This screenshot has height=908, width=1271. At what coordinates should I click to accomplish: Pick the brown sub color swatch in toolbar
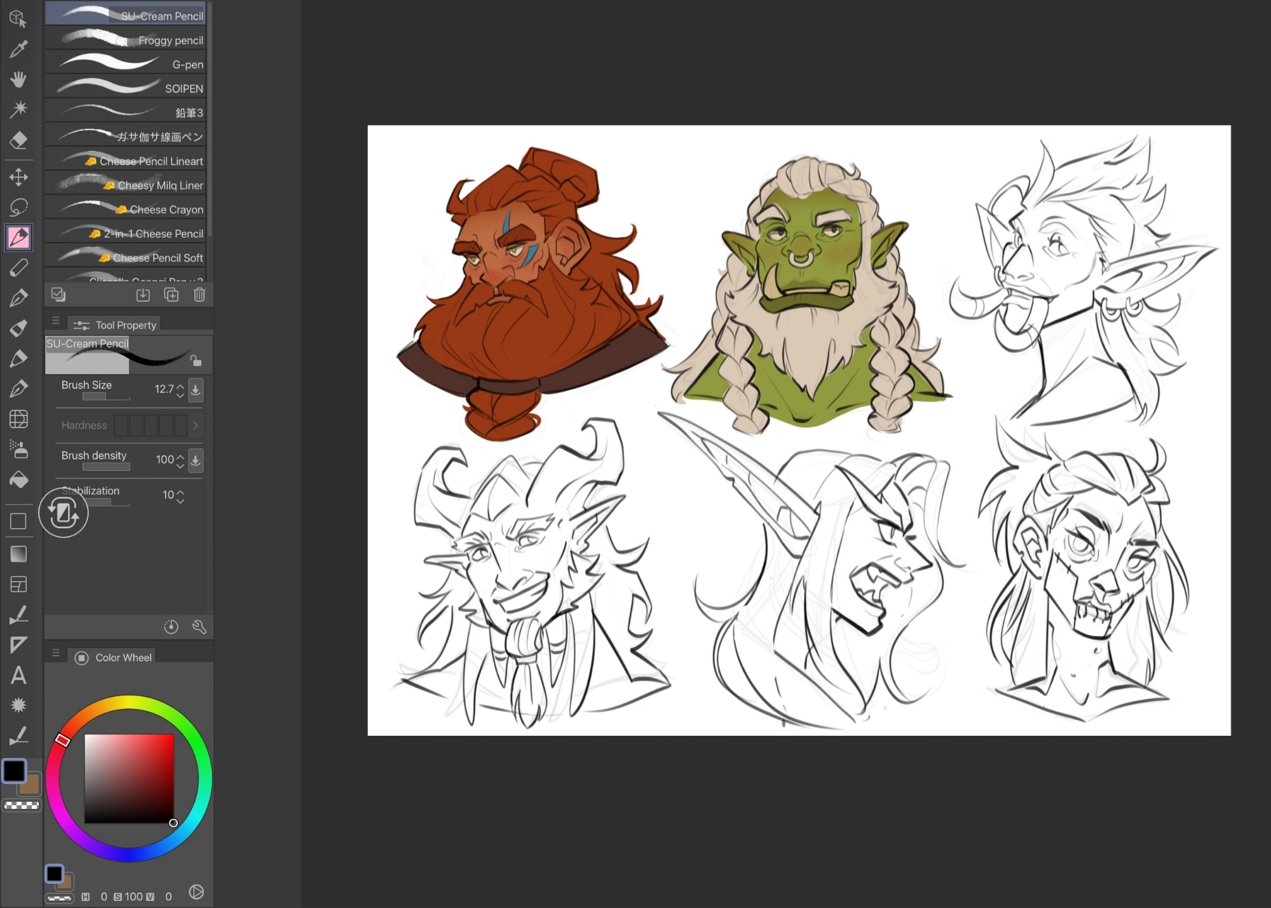click(31, 787)
